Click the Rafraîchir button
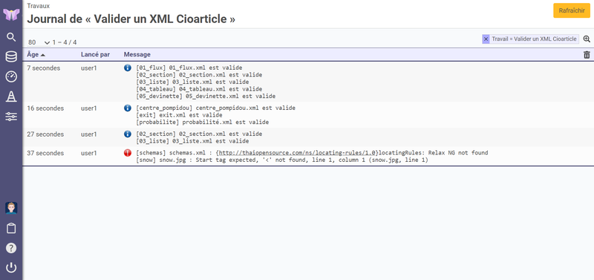The image size is (594, 280). pos(572,10)
